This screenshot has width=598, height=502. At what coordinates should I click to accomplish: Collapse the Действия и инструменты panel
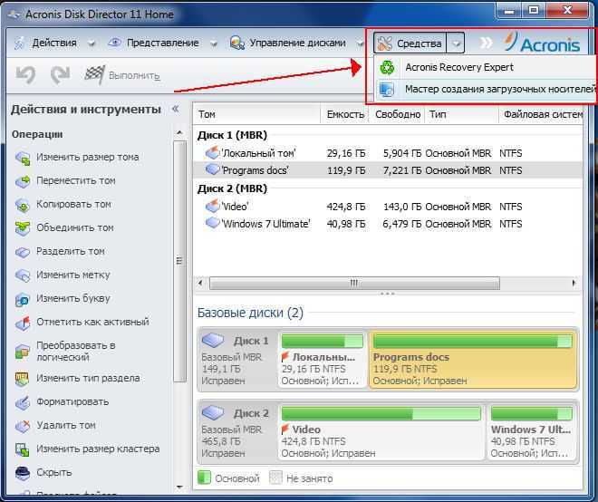point(176,109)
